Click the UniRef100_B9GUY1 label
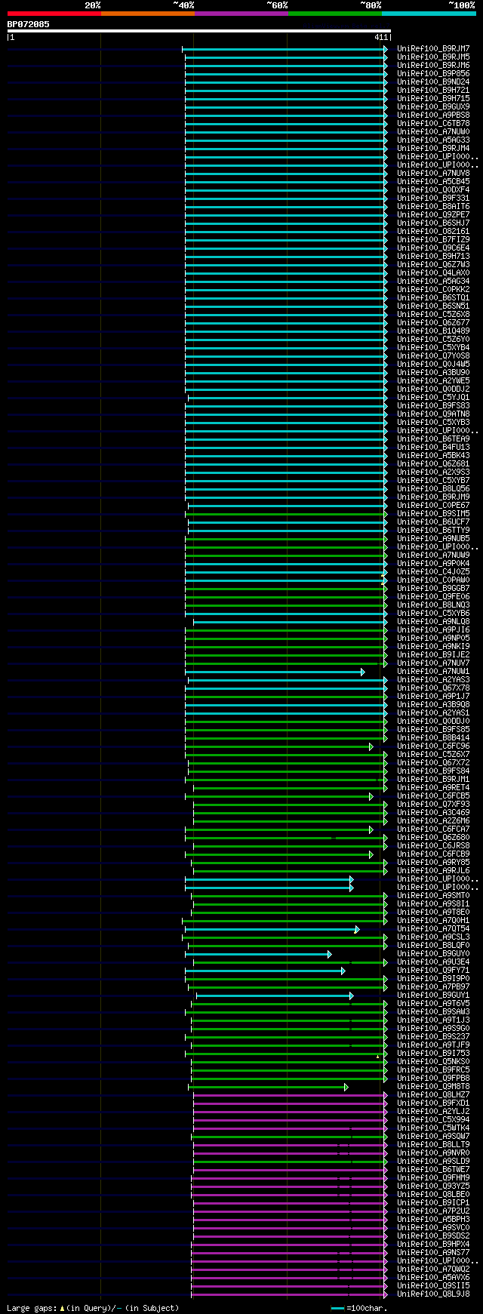Viewport: 483px width, 1314px height. pos(433,996)
